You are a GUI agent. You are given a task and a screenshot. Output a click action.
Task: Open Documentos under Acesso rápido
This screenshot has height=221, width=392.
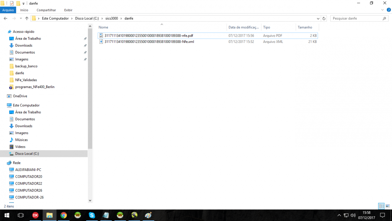click(x=25, y=52)
